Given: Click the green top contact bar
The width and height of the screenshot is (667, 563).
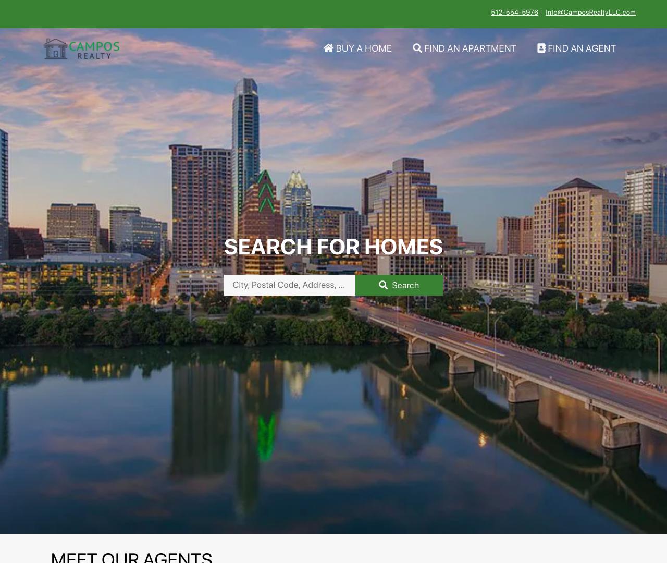Looking at the screenshot, I should coord(261,14).
